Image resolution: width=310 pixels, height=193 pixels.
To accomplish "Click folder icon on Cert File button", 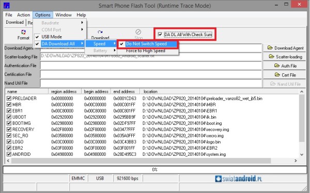I will click(277, 75).
